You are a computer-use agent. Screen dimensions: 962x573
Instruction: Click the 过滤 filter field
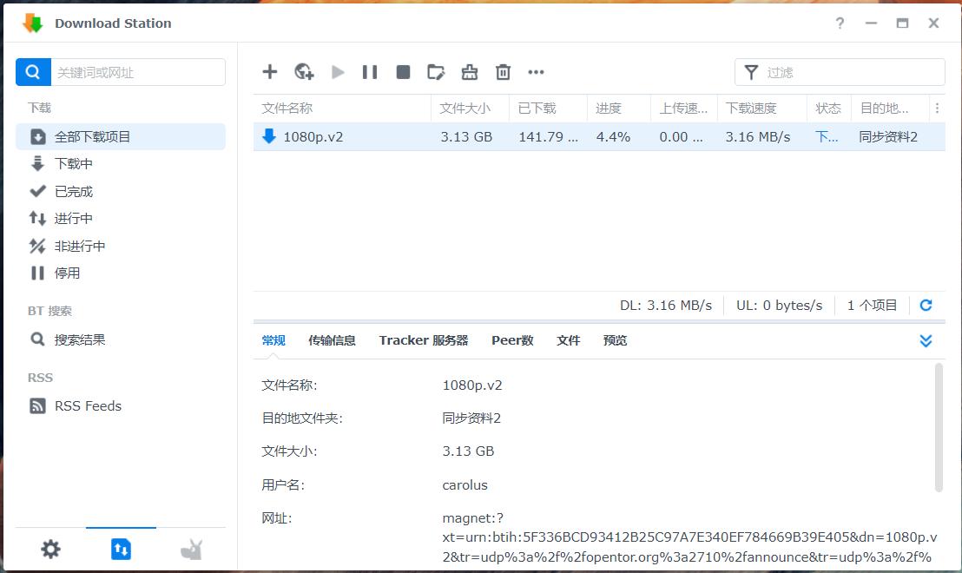839,72
